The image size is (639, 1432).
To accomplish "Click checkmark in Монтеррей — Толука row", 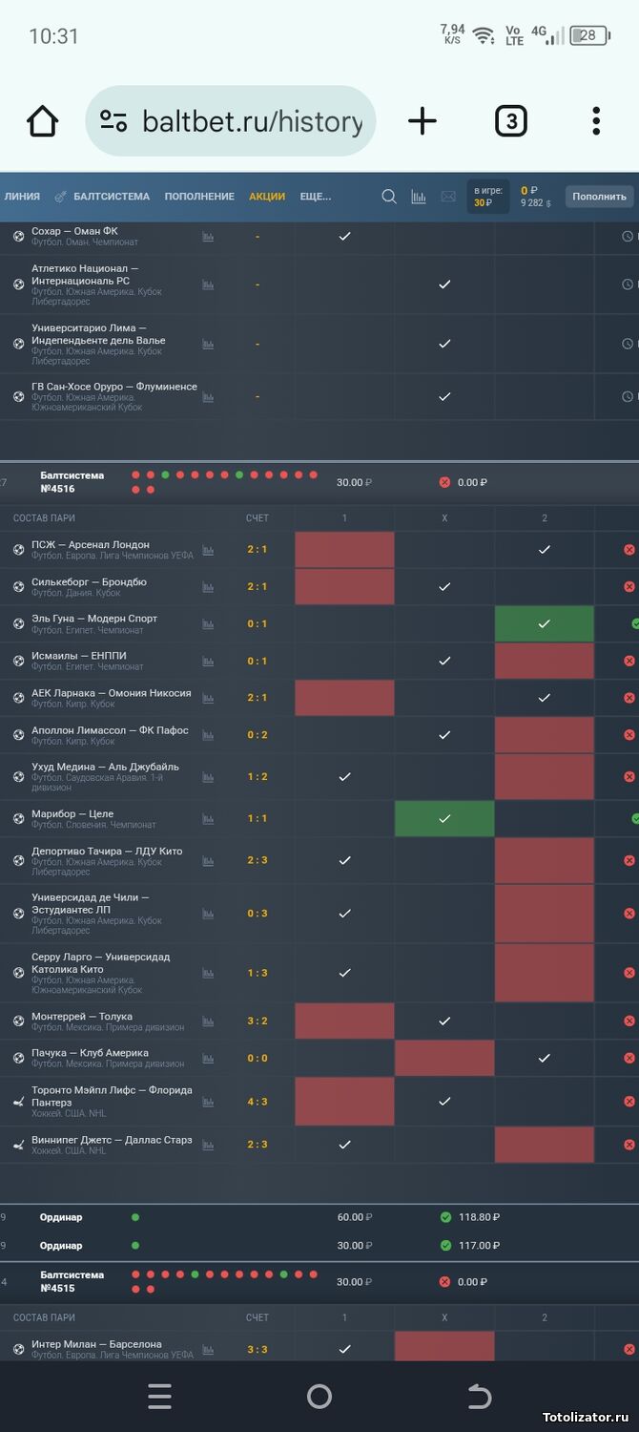I will [x=444, y=1021].
